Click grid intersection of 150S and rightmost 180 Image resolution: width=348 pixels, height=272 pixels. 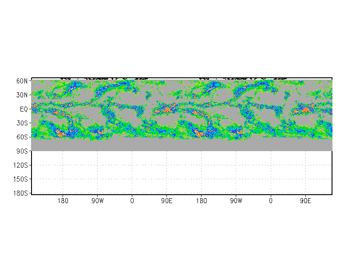pyautogui.click(x=202, y=179)
